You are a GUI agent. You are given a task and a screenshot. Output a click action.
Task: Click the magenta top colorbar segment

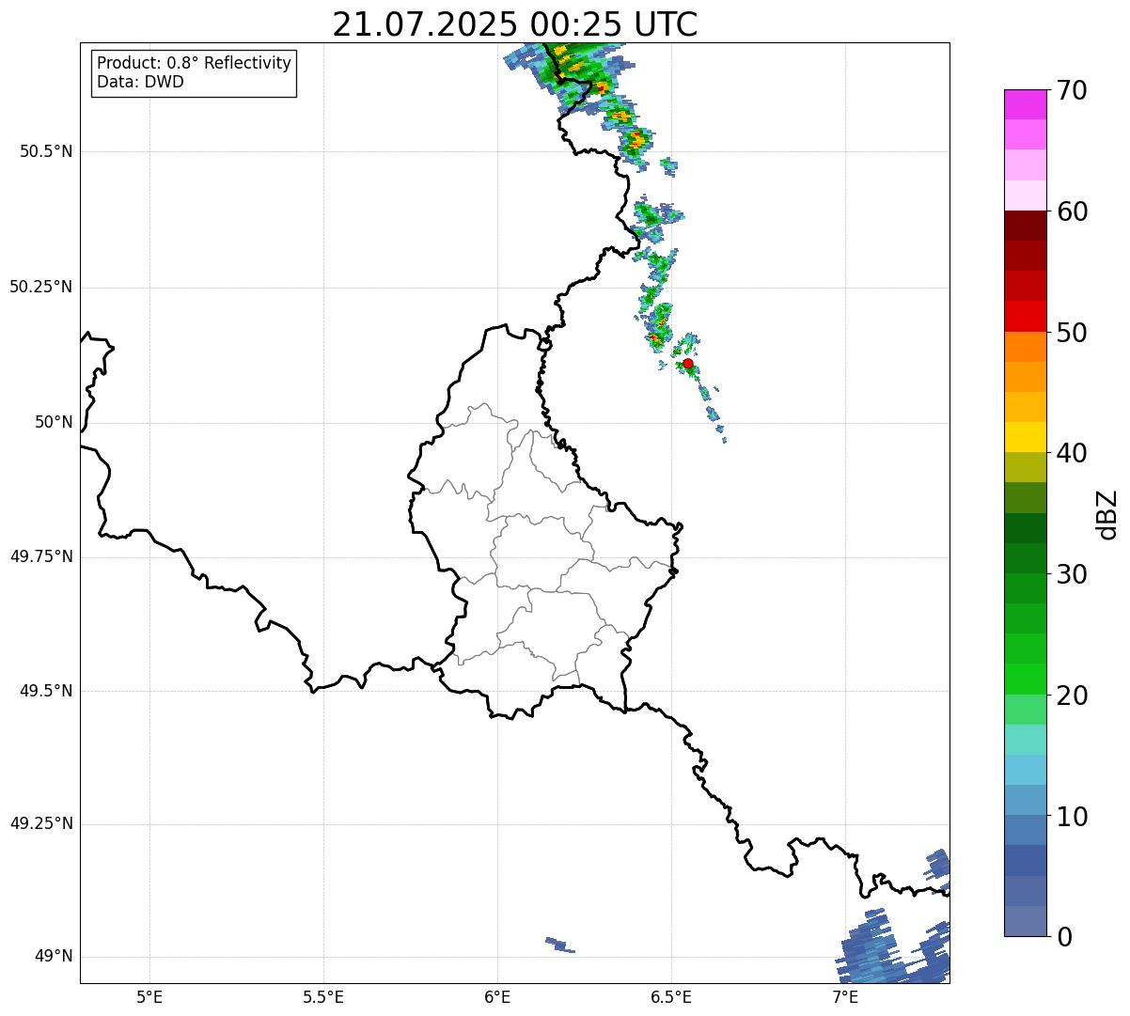pos(1026,104)
